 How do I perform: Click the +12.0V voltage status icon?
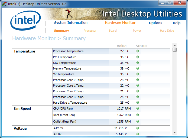[138, 128]
